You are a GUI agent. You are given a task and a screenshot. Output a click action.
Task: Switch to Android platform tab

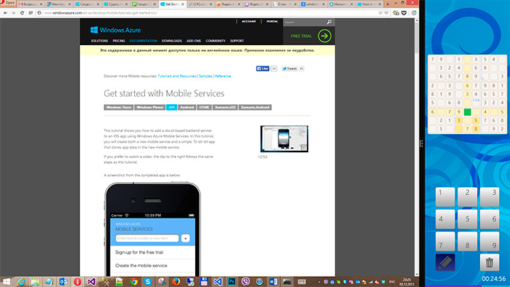[x=187, y=107]
